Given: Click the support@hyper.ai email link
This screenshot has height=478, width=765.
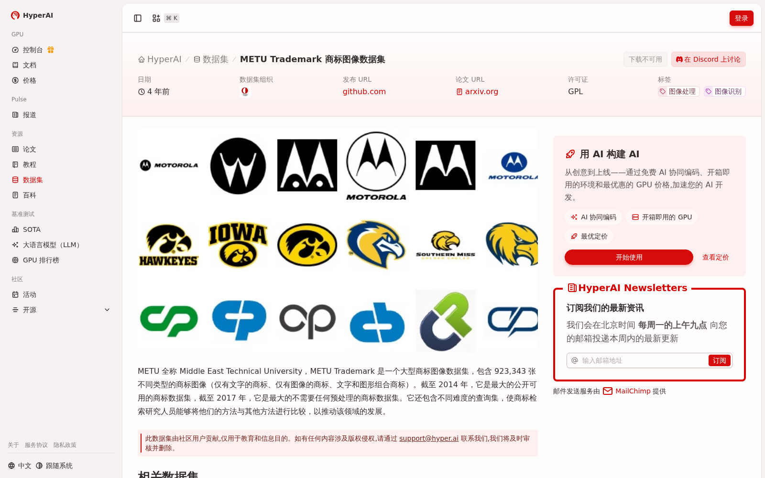Looking at the screenshot, I should (429, 438).
